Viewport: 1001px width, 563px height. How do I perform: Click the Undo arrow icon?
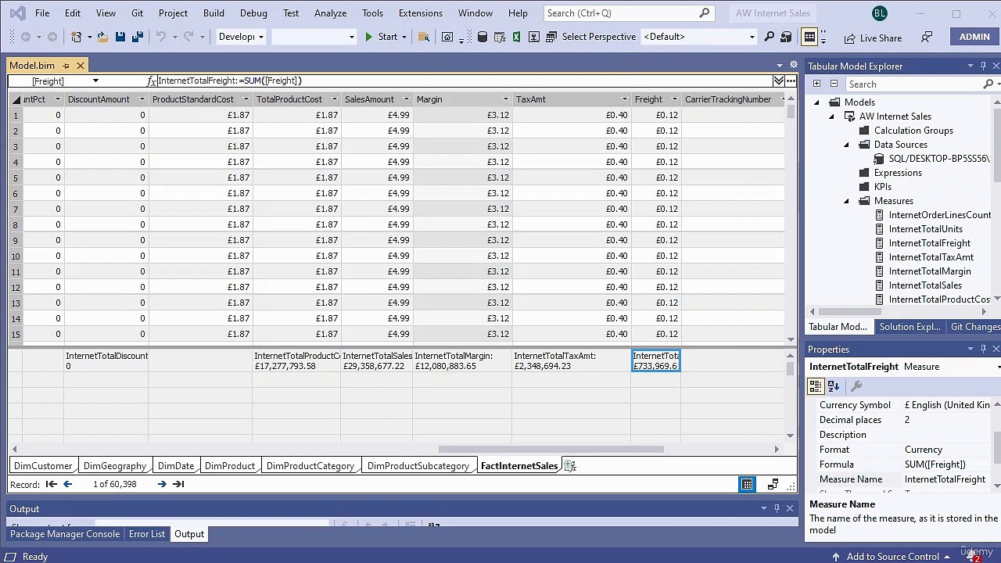coord(161,37)
